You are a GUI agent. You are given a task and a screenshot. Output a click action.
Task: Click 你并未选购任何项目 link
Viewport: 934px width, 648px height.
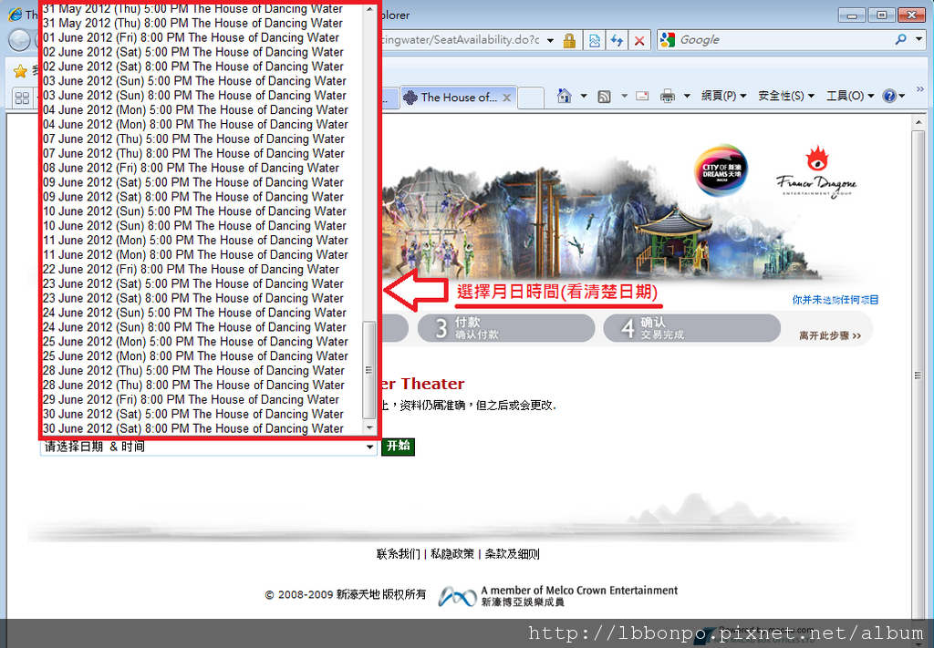[x=835, y=300]
